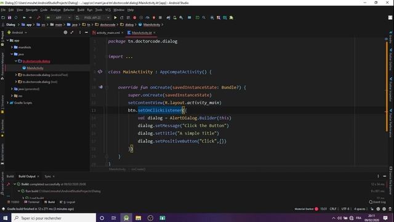Open the VCS menu
This screenshot has width=394, height=222.
click(x=108, y=10)
